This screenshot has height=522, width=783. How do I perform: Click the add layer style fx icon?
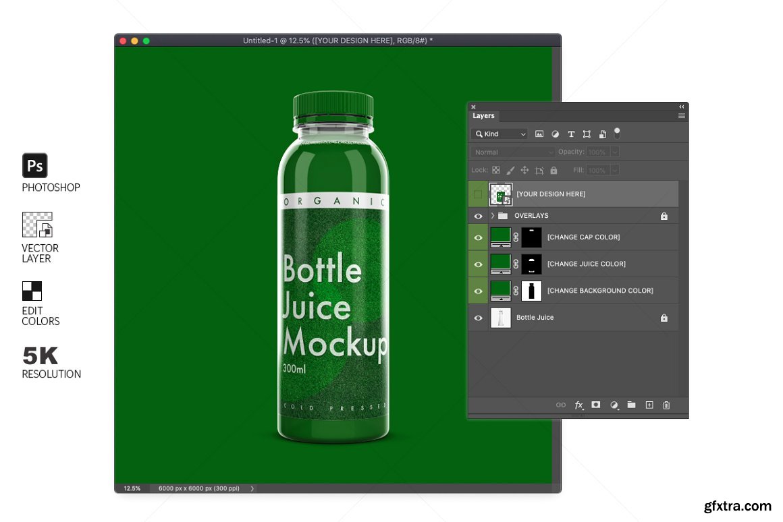click(578, 405)
